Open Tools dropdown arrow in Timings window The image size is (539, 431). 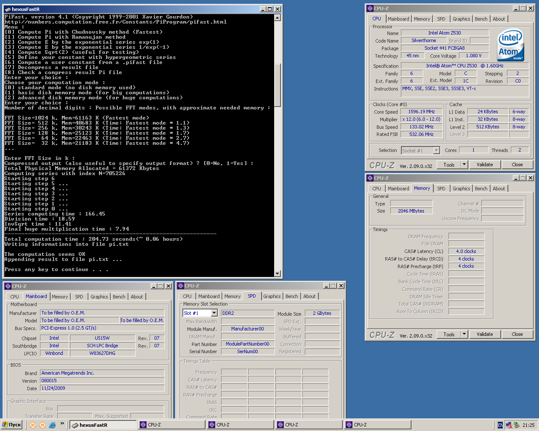point(464,334)
